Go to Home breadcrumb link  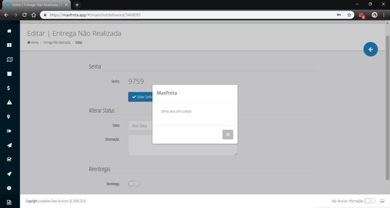[33, 42]
